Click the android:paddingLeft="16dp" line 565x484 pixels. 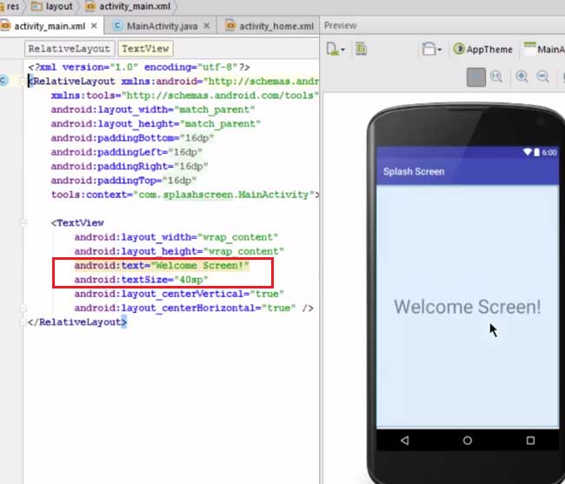[127, 152]
